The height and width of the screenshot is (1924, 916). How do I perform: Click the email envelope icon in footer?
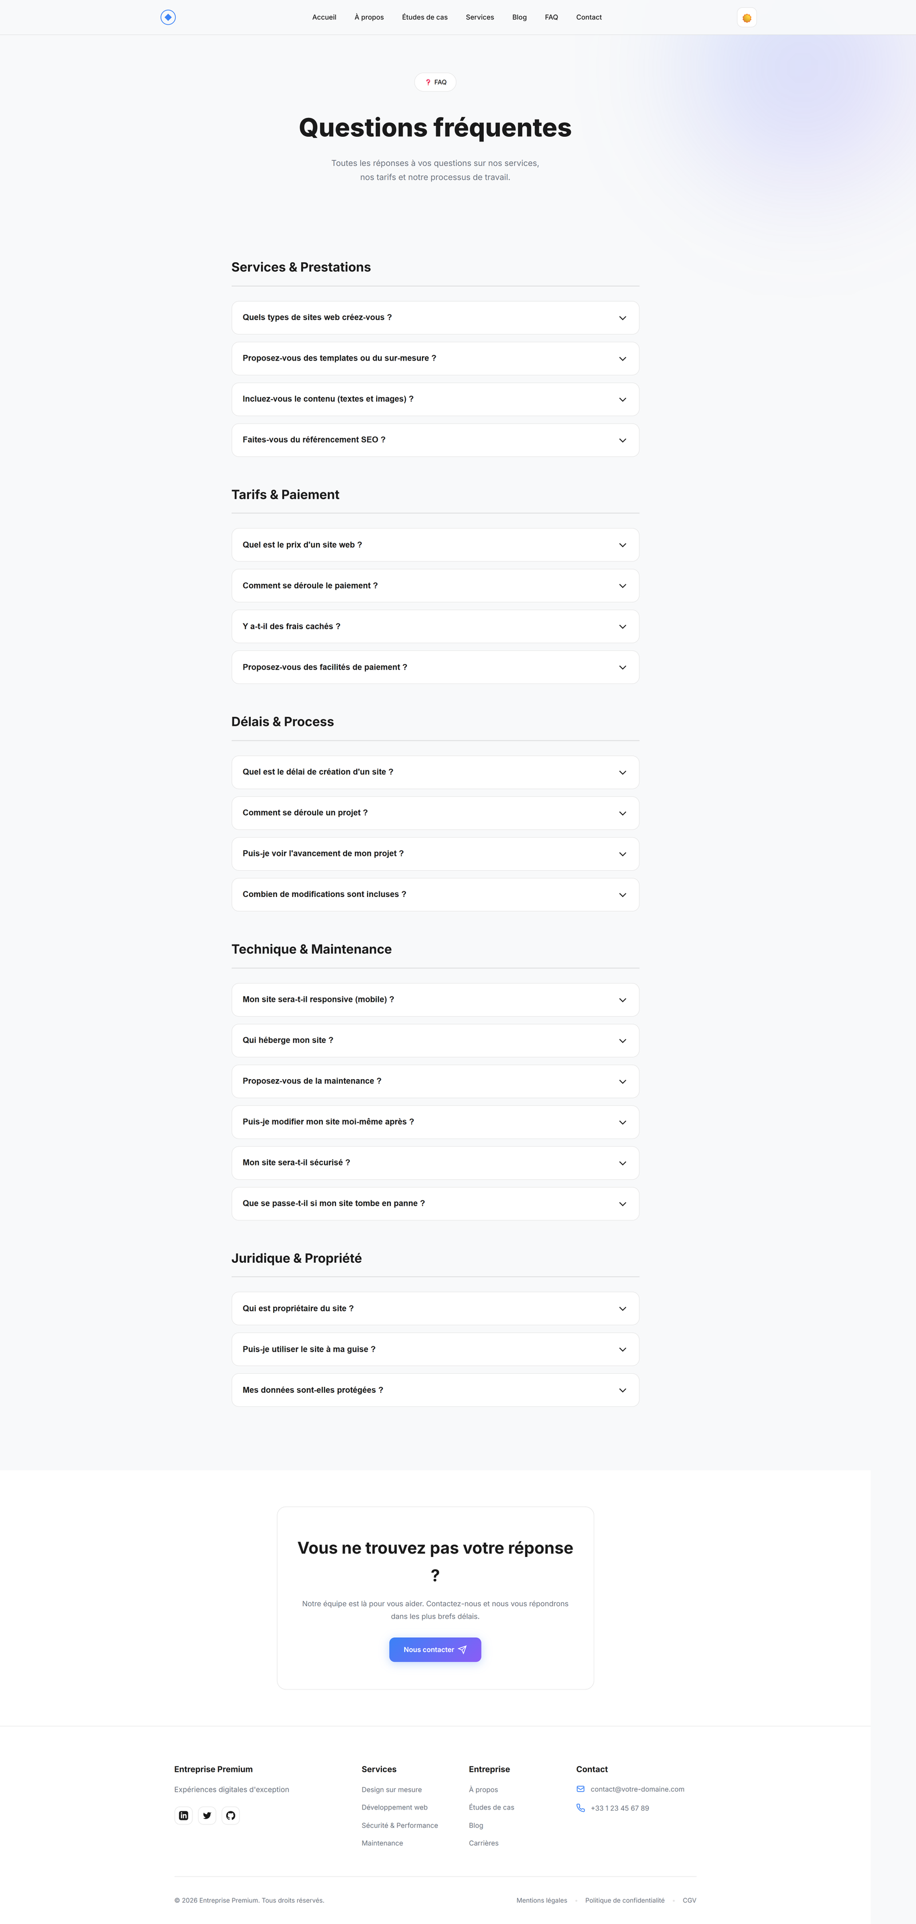(581, 1789)
